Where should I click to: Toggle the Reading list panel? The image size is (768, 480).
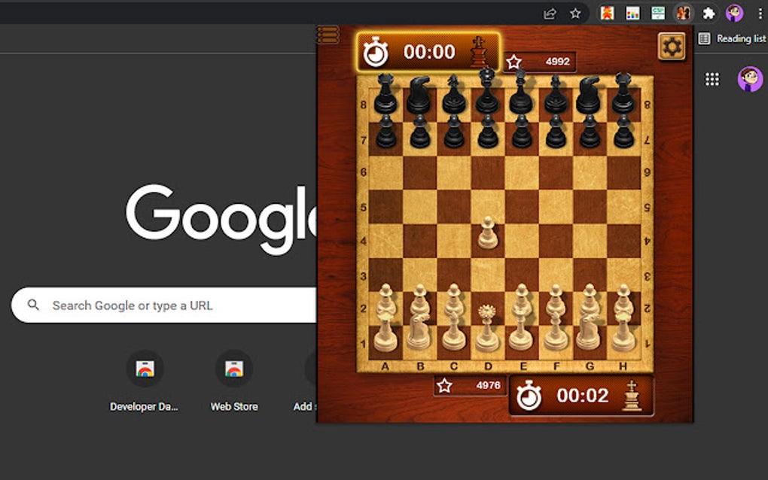coord(704,38)
